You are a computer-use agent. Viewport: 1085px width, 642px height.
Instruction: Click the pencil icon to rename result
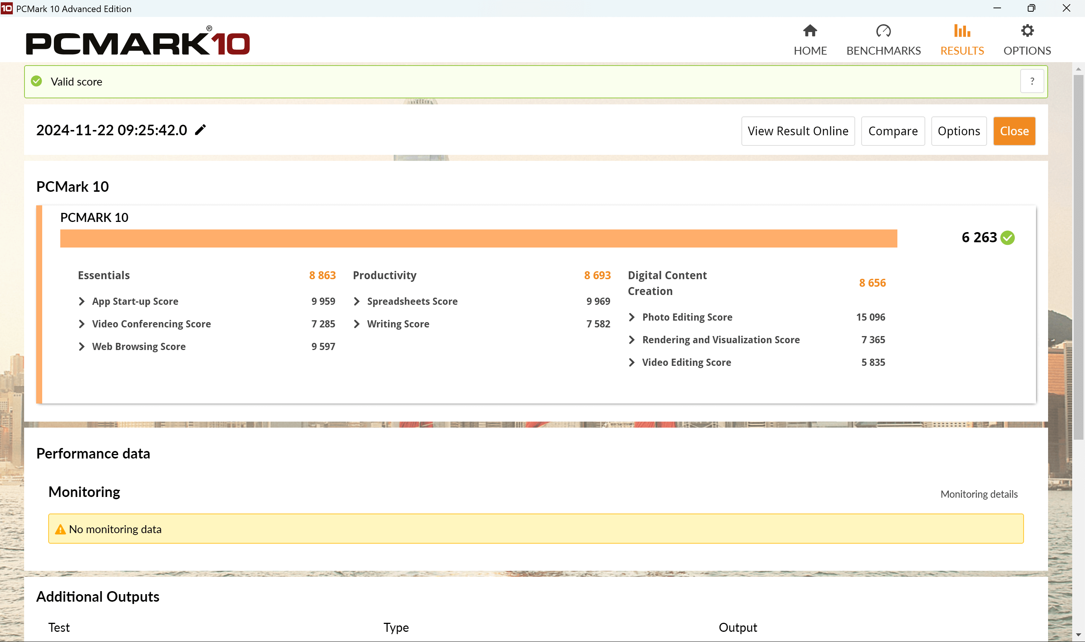(200, 130)
